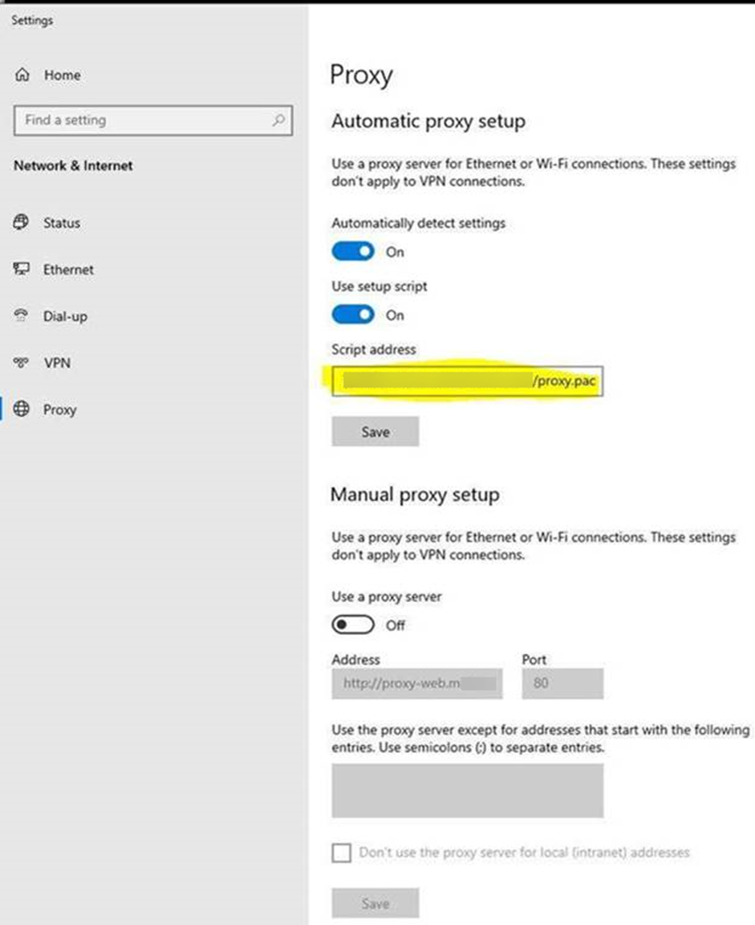Click the VPN icon
The height and width of the screenshot is (925, 755).
pyautogui.click(x=22, y=363)
